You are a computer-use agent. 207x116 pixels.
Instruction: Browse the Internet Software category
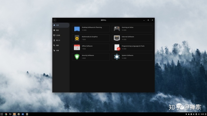[x=132, y=38]
